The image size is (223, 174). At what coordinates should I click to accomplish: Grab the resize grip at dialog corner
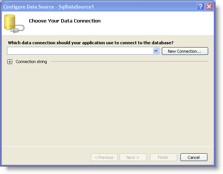pyautogui.click(x=212, y=163)
